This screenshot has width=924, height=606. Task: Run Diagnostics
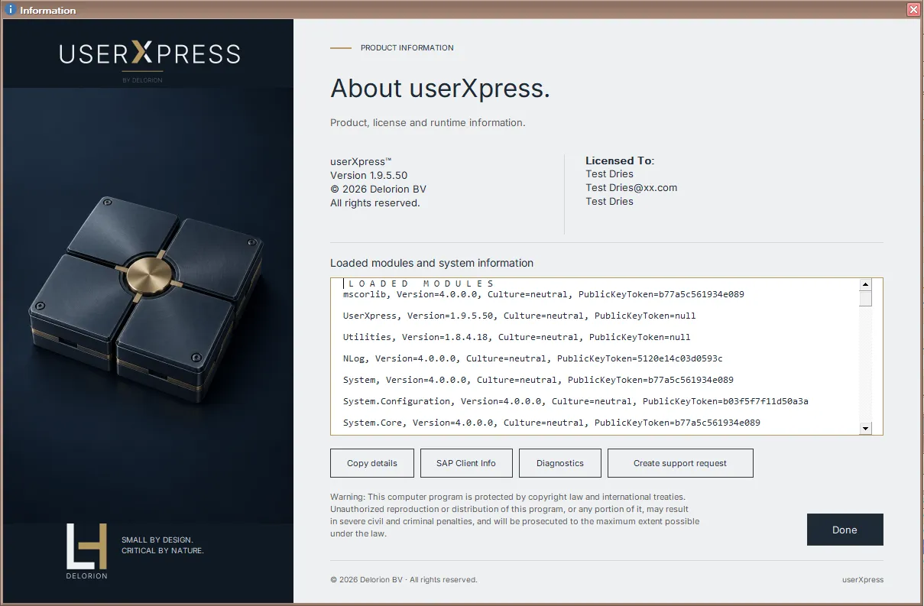coord(560,463)
